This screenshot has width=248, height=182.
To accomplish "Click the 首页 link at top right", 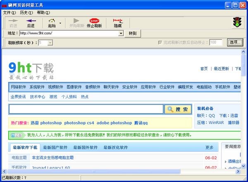I will click(x=204, y=69).
